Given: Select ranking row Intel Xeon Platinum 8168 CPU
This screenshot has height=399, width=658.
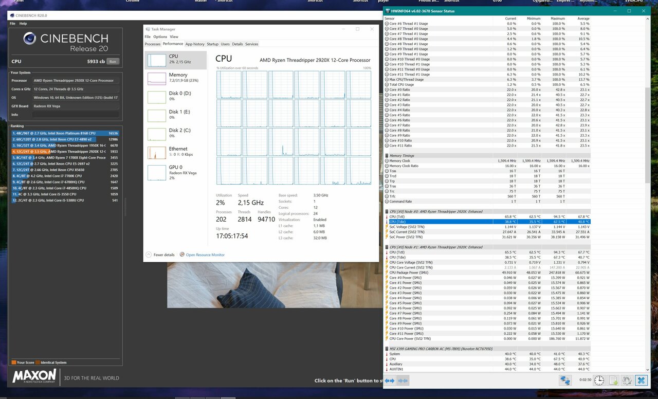Looking at the screenshot, I should 65,133.
